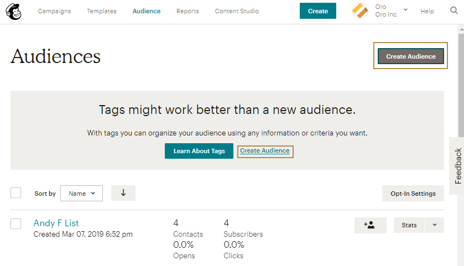
Task: Click the Mailchimp monkey logo
Action: pyautogui.click(x=14, y=11)
